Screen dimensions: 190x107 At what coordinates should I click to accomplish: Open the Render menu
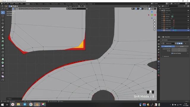pyautogui.click(x=12, y=4)
